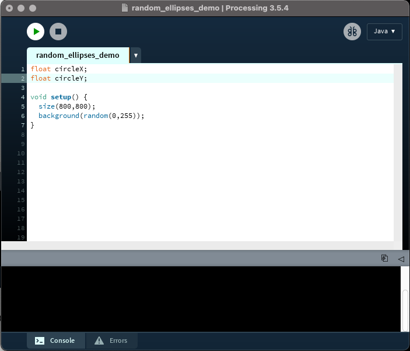Open the Java mode dropdown
Viewport: 410px width, 351px height.
coord(384,32)
